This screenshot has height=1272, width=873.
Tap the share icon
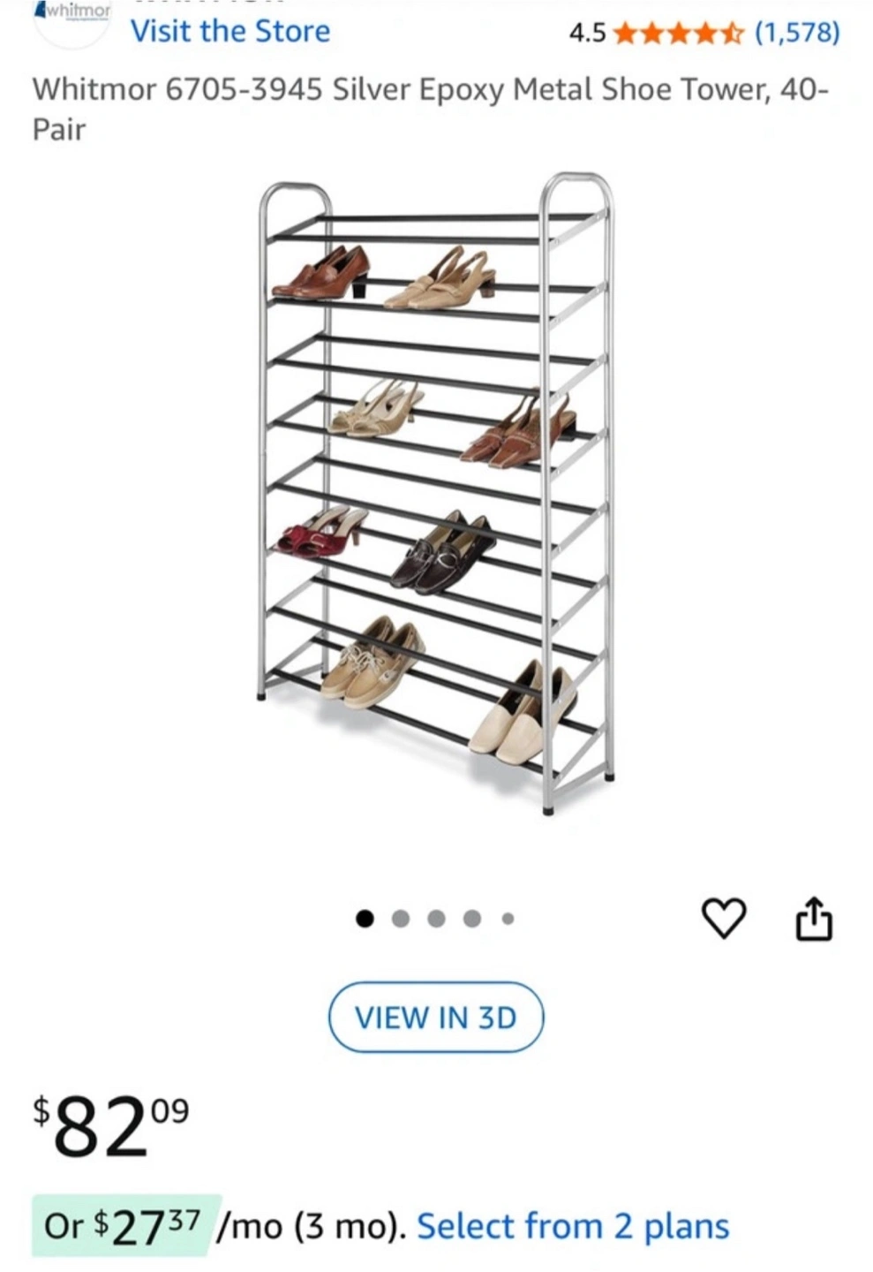814,919
